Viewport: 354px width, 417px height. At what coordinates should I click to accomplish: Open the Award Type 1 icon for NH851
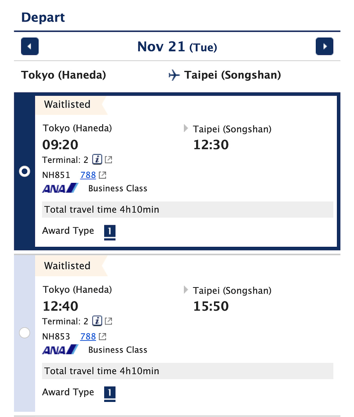pos(109,231)
